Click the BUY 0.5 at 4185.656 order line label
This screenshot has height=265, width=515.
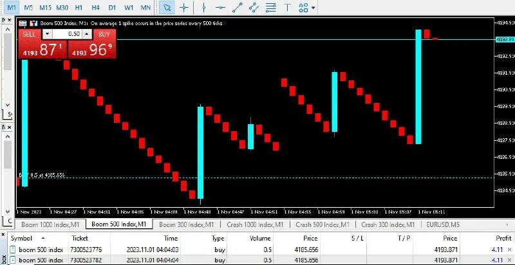click(x=42, y=175)
